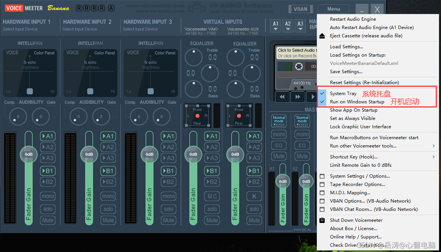This screenshot has height=252, width=441.
Task: Choose Set as Always Visible
Action: click(x=353, y=118)
